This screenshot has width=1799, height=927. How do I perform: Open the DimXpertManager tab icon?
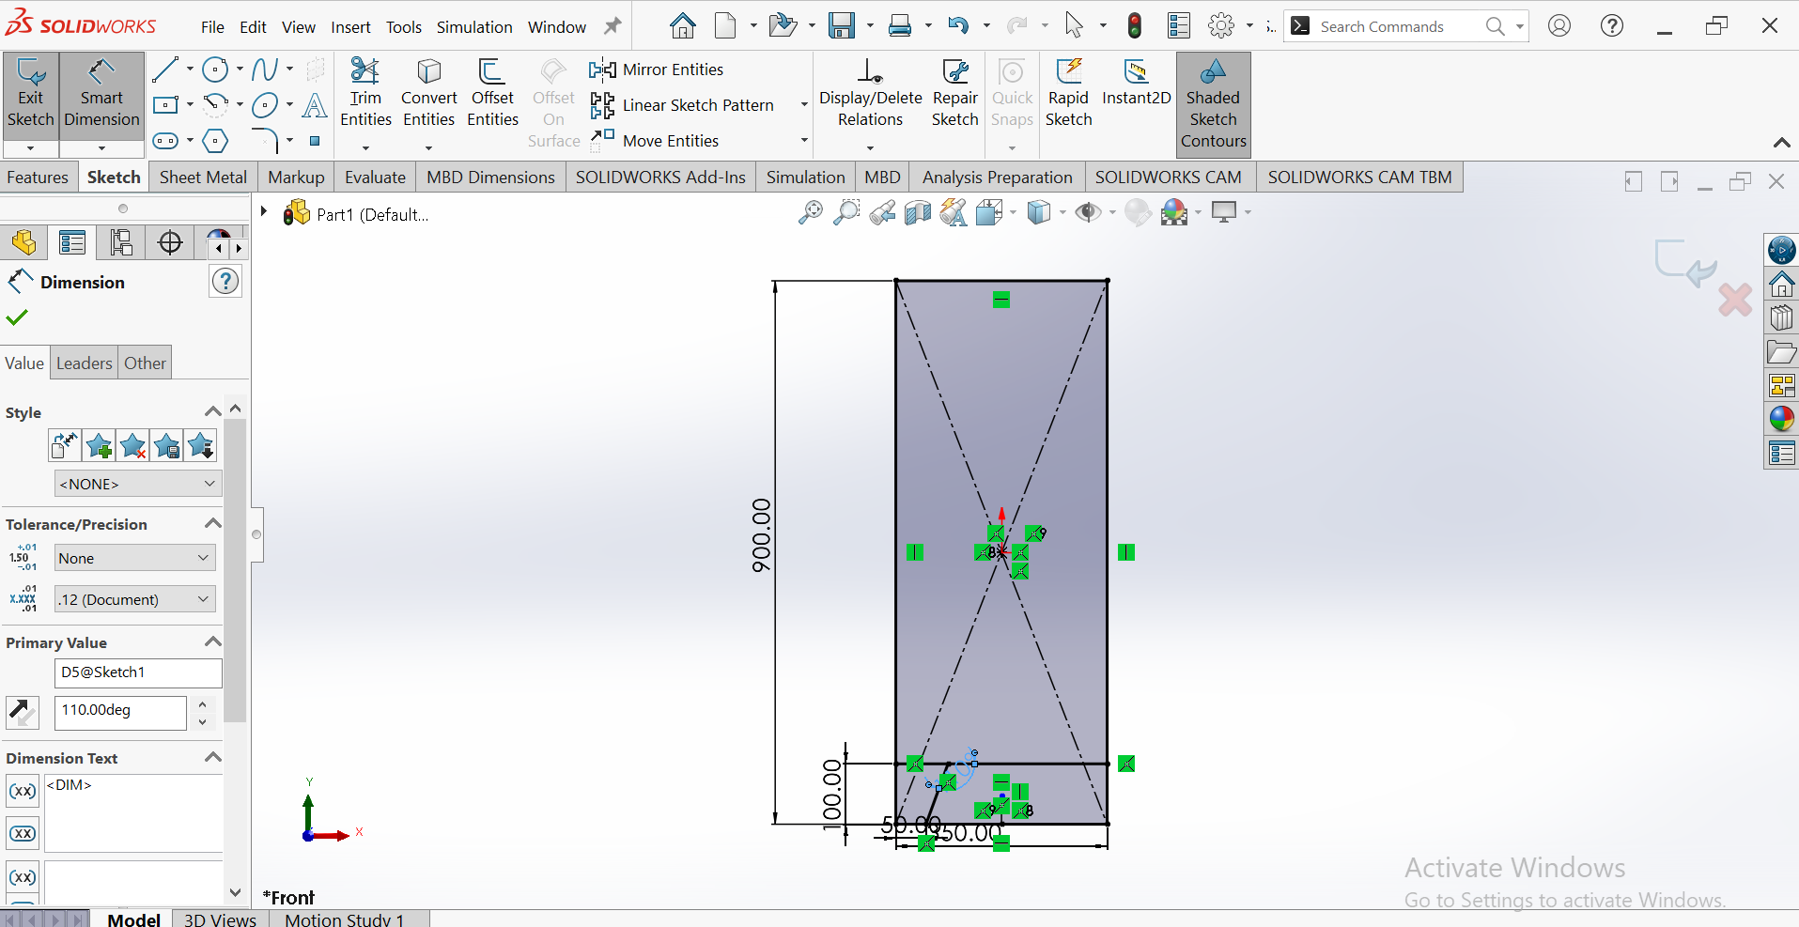170,243
